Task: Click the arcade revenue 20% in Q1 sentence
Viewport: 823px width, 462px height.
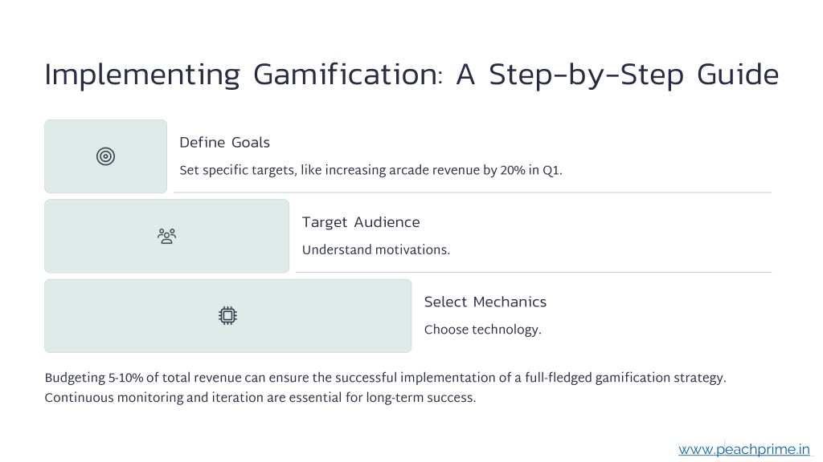Action: click(x=371, y=170)
